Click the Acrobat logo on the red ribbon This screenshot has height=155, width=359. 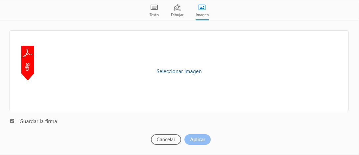tap(28, 53)
